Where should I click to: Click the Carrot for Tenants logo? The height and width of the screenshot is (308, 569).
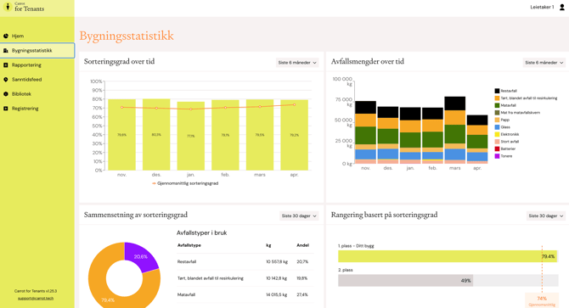[25, 7]
